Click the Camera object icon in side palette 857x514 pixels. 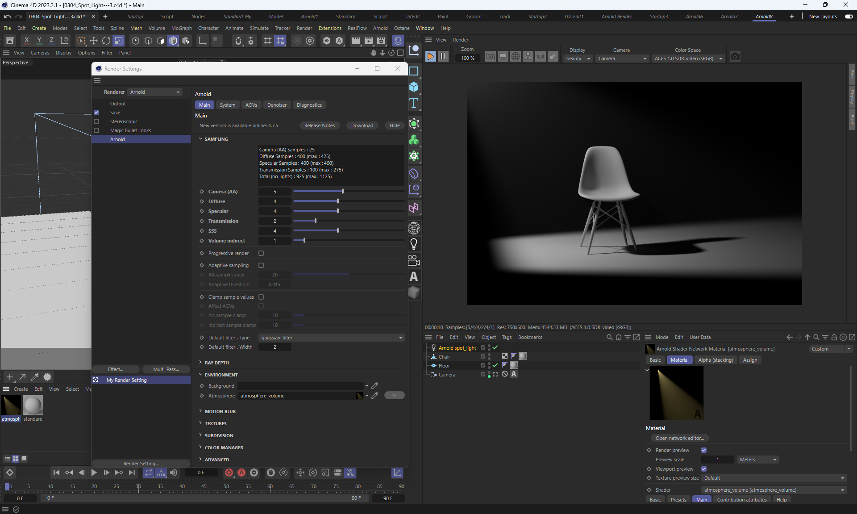[x=414, y=260]
